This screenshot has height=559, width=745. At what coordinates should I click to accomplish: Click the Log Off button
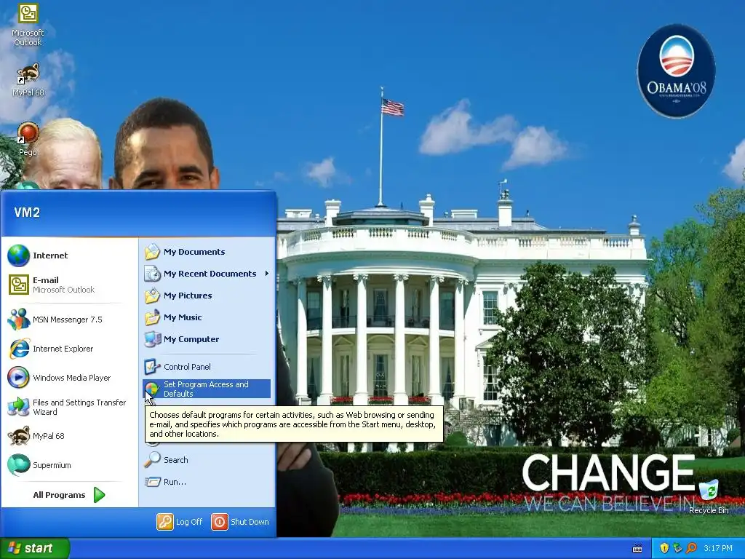coord(180,522)
